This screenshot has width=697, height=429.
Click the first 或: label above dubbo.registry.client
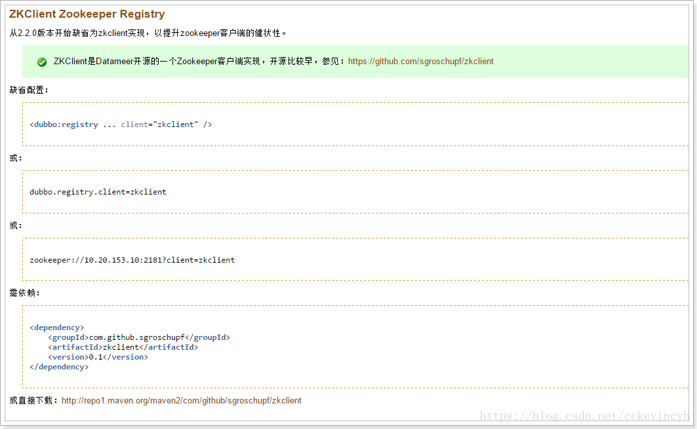coord(16,158)
